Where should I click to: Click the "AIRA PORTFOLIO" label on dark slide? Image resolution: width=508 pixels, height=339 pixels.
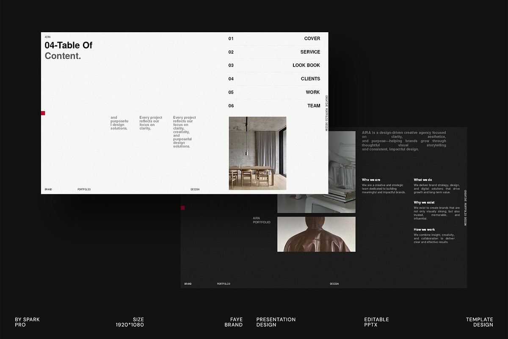(x=262, y=220)
